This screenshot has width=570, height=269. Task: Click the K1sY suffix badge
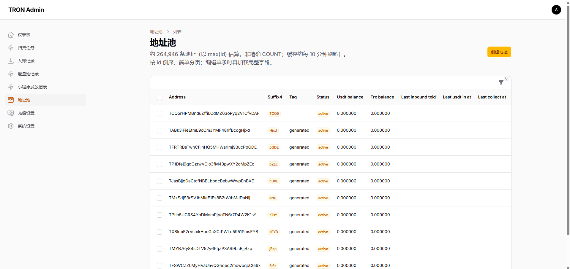tap(273, 215)
